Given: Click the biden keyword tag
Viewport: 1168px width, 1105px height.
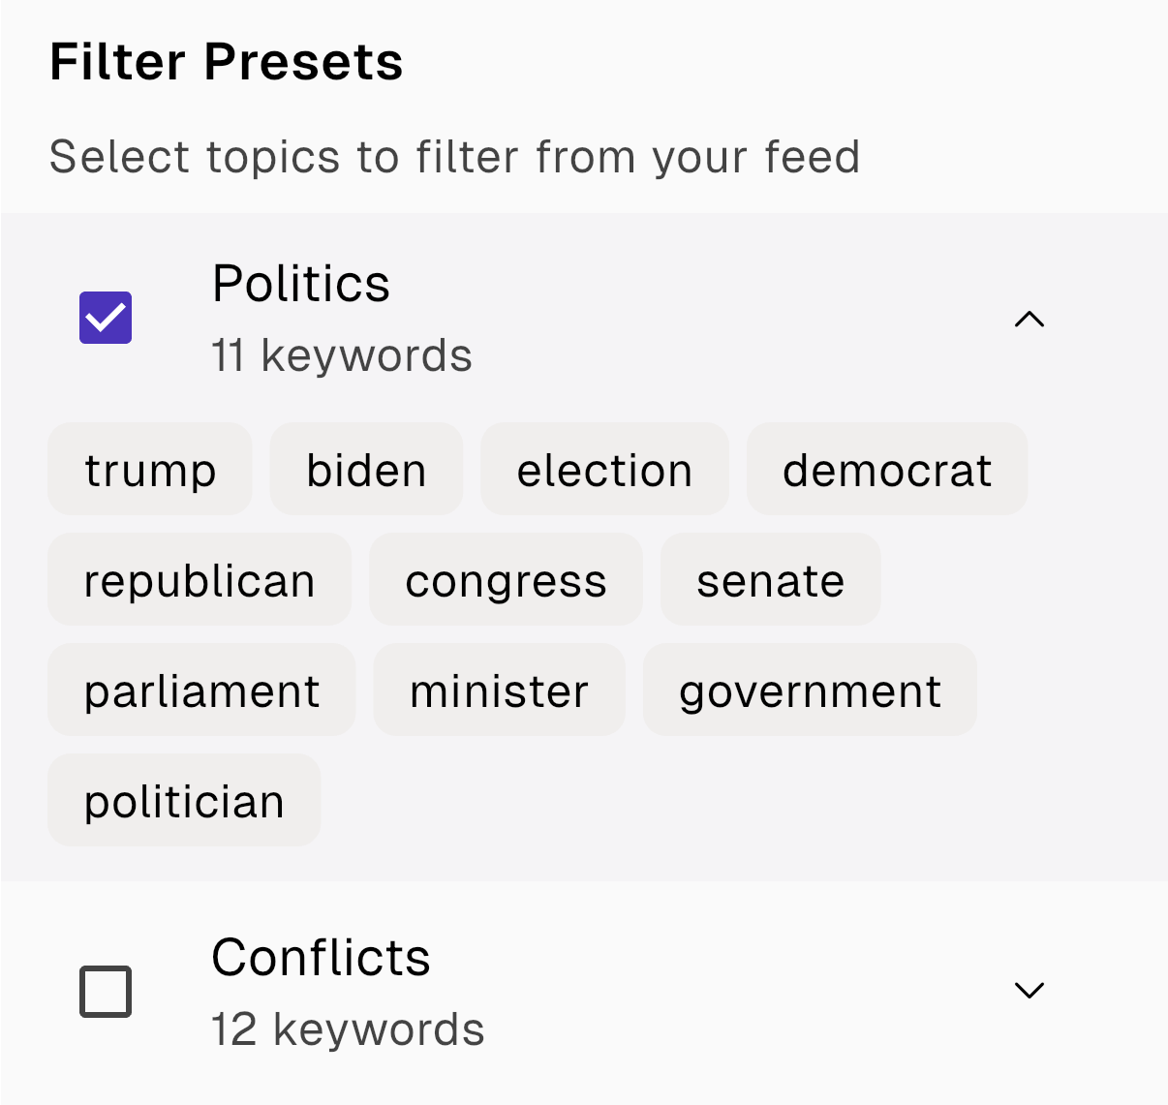Looking at the screenshot, I should tap(366, 469).
